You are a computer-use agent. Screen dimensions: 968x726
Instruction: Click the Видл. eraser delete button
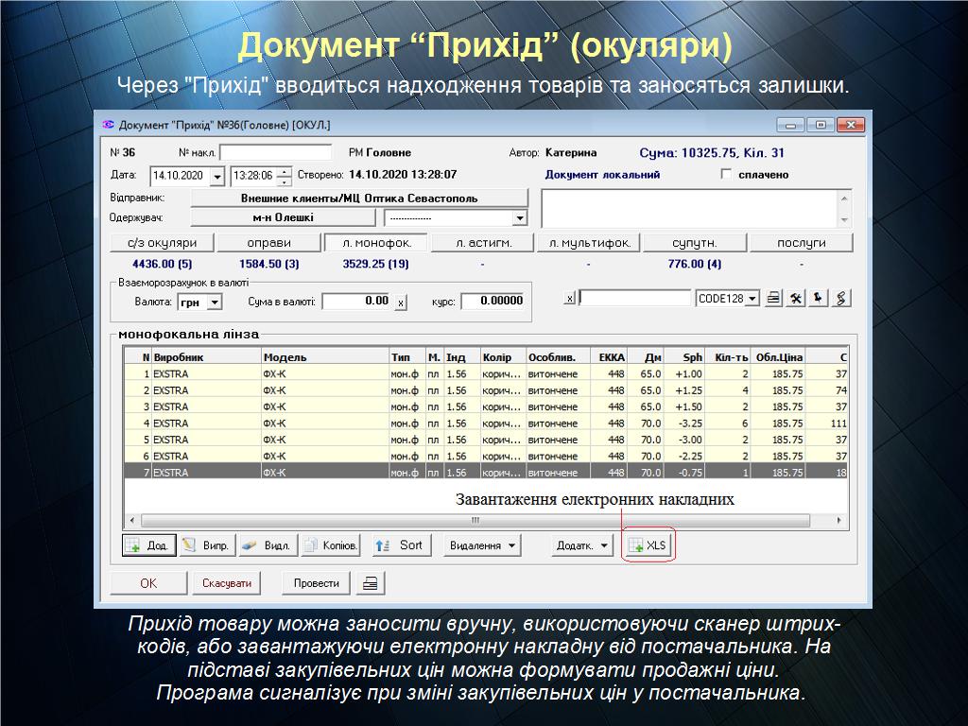click(x=266, y=545)
